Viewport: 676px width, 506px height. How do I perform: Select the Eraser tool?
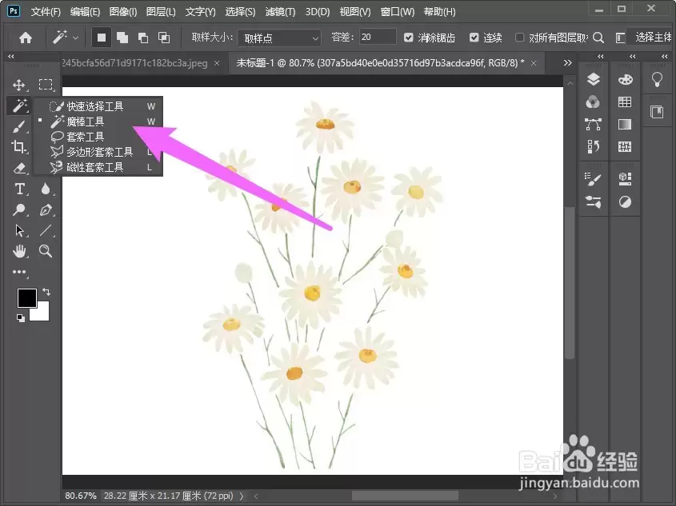point(19,168)
